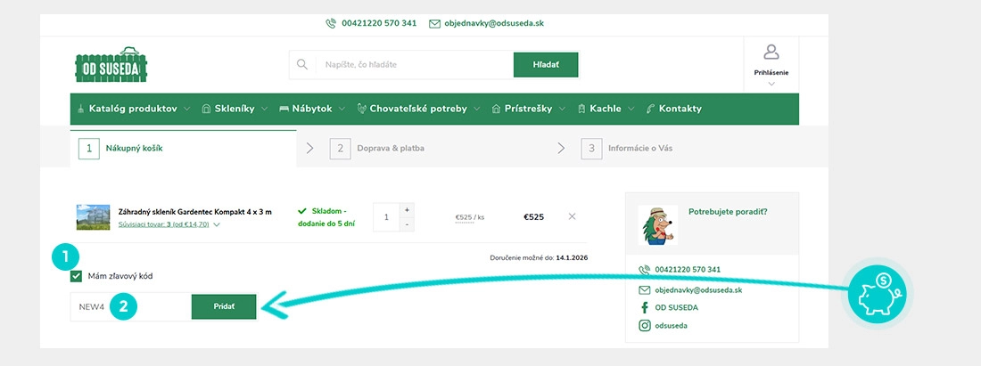Focus the search field Napíšte, čo hľadáte

(415, 64)
